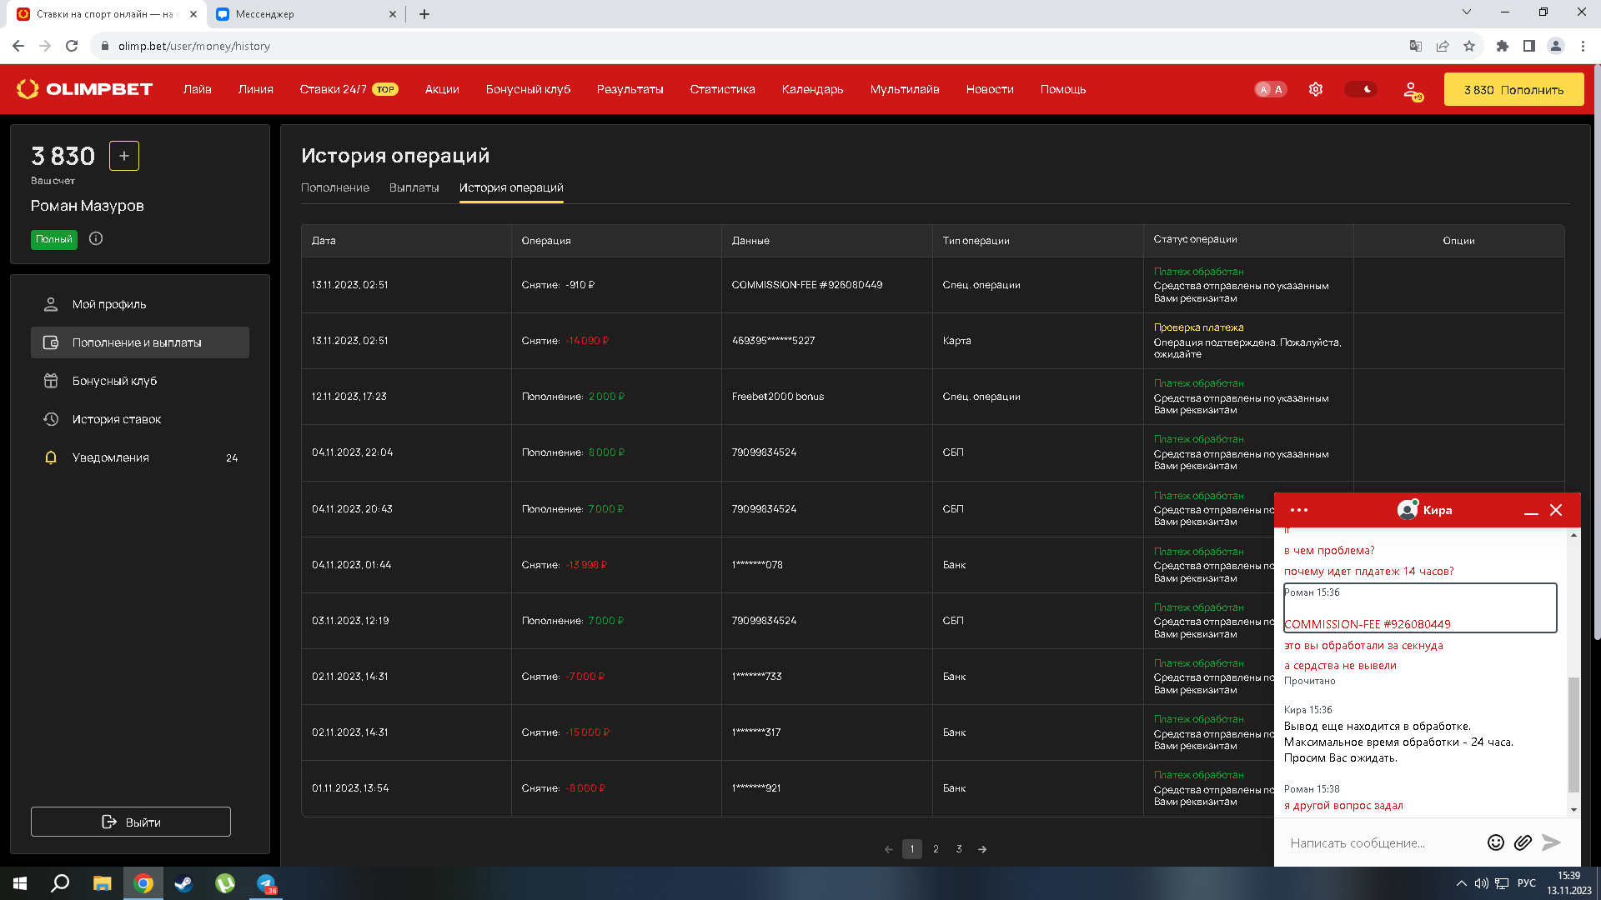Open user profile icon in header
1601x900 pixels.
(1411, 90)
